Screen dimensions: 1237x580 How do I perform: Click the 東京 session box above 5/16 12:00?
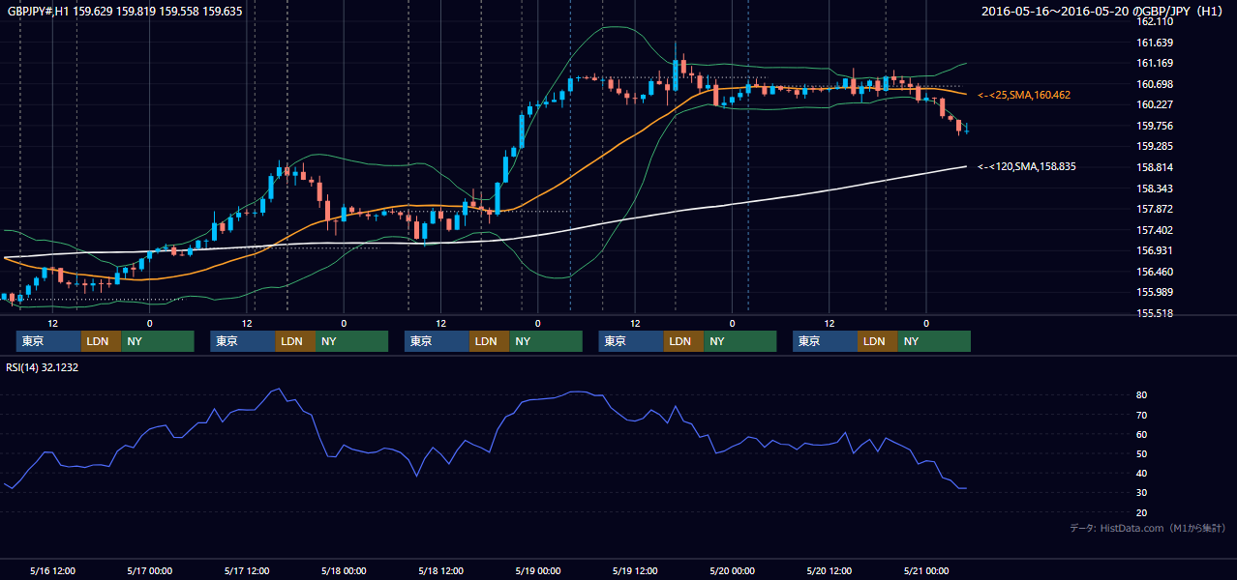click(x=48, y=341)
